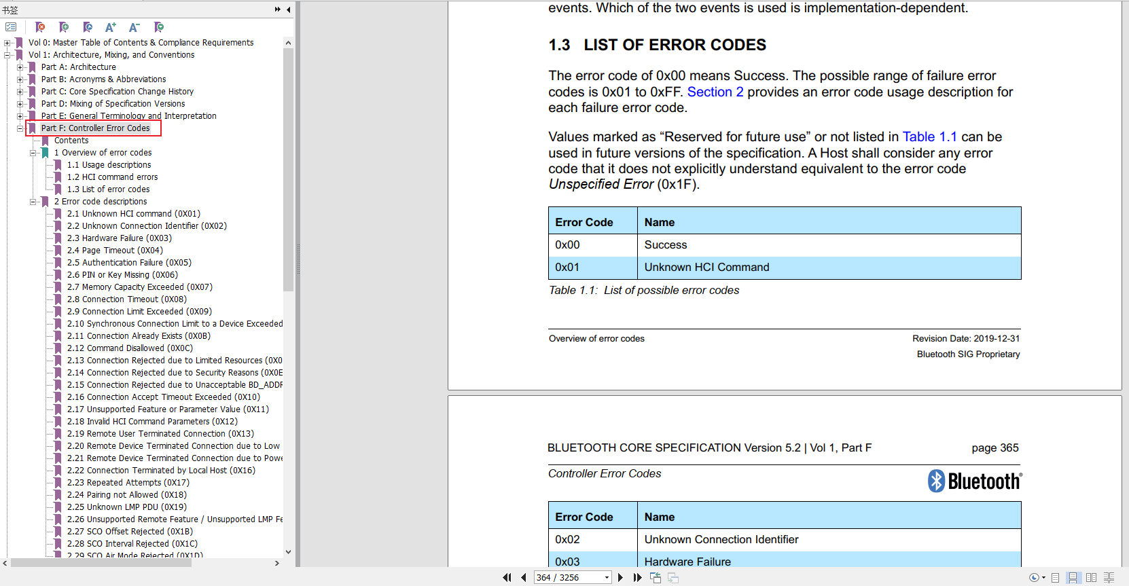Switch to single page view
Screen dimensions: 1129x586
[x=1055, y=578]
